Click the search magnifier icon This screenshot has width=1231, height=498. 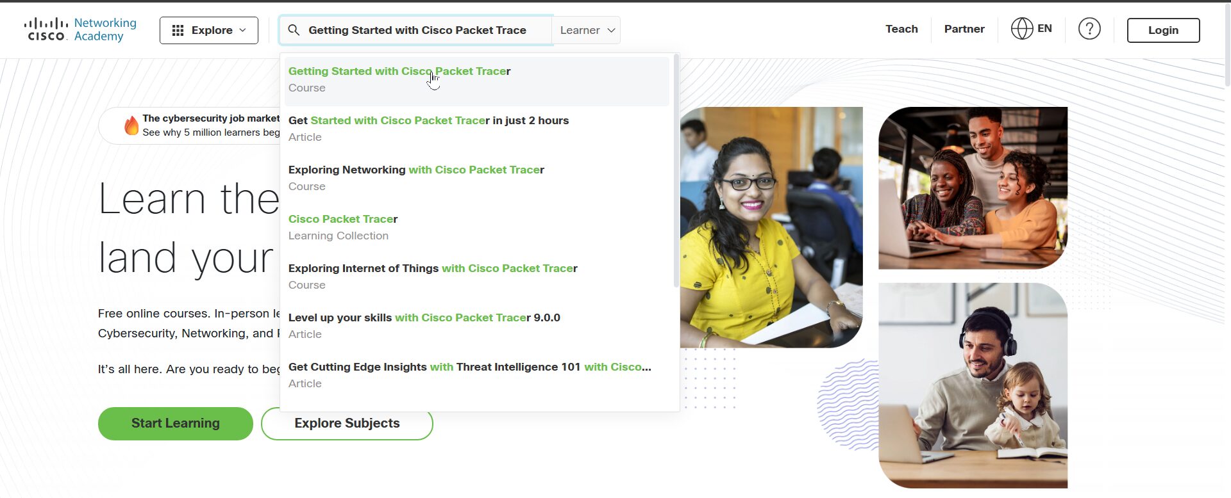click(x=294, y=30)
